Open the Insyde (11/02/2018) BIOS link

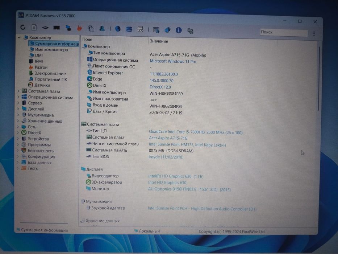[x=166, y=157]
